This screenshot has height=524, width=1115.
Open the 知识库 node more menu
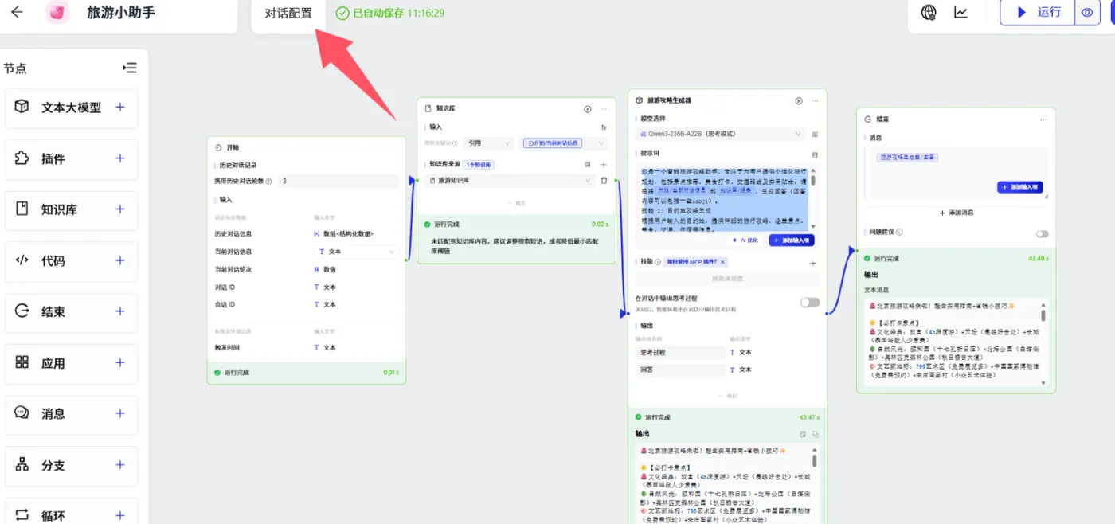(x=604, y=109)
